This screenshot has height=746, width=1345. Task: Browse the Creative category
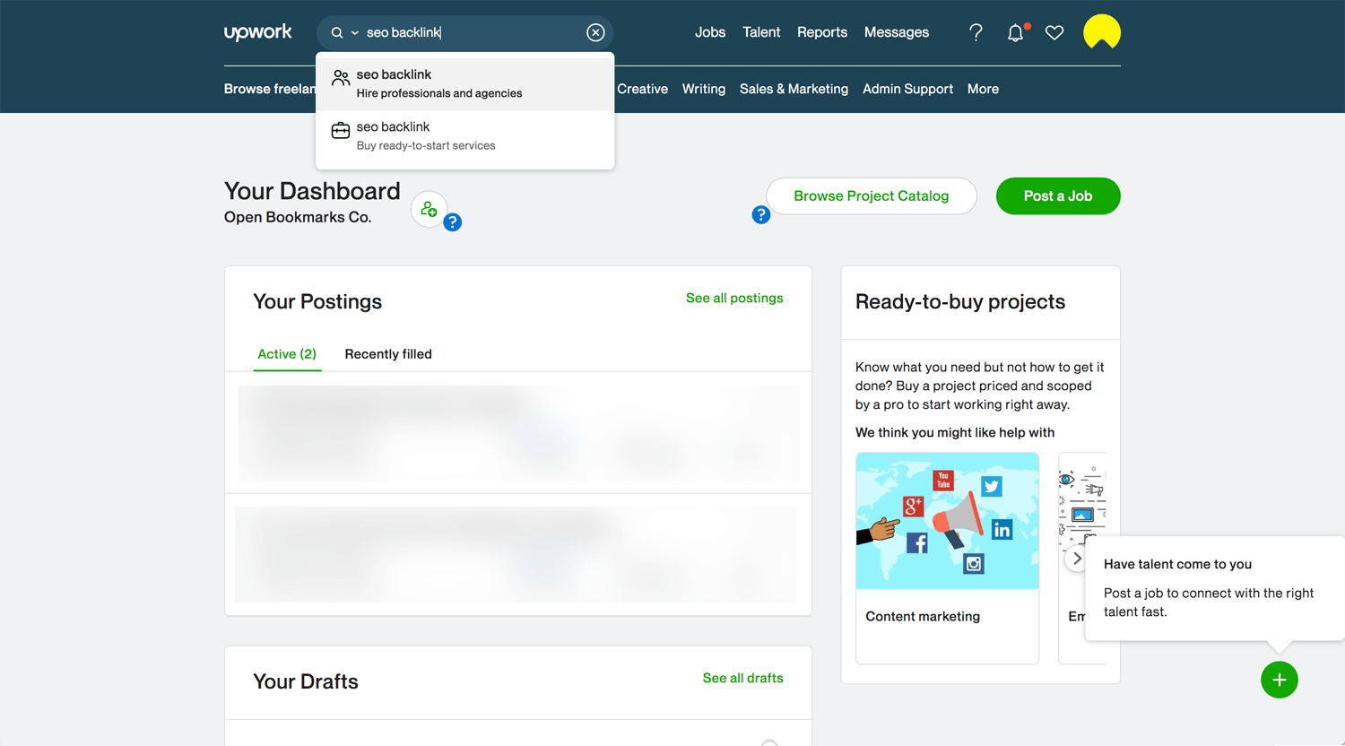pyautogui.click(x=642, y=89)
